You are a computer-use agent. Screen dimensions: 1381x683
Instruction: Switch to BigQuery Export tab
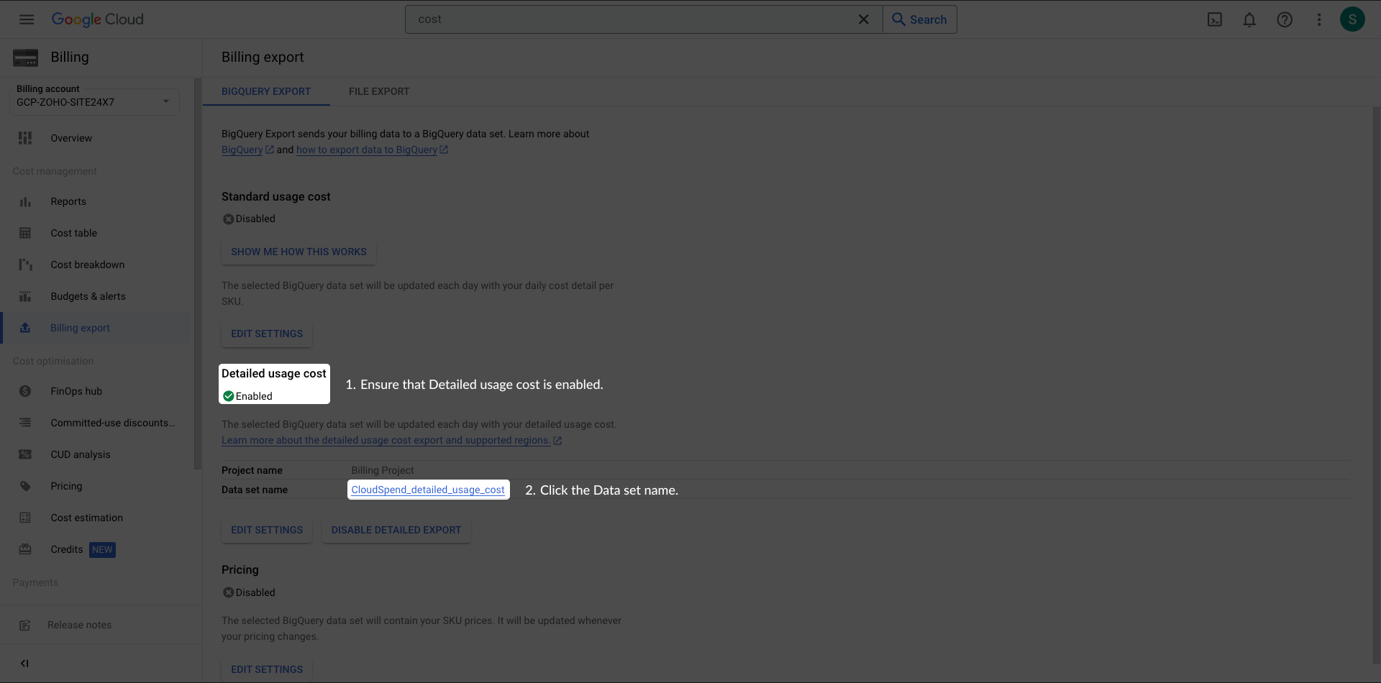pos(266,91)
